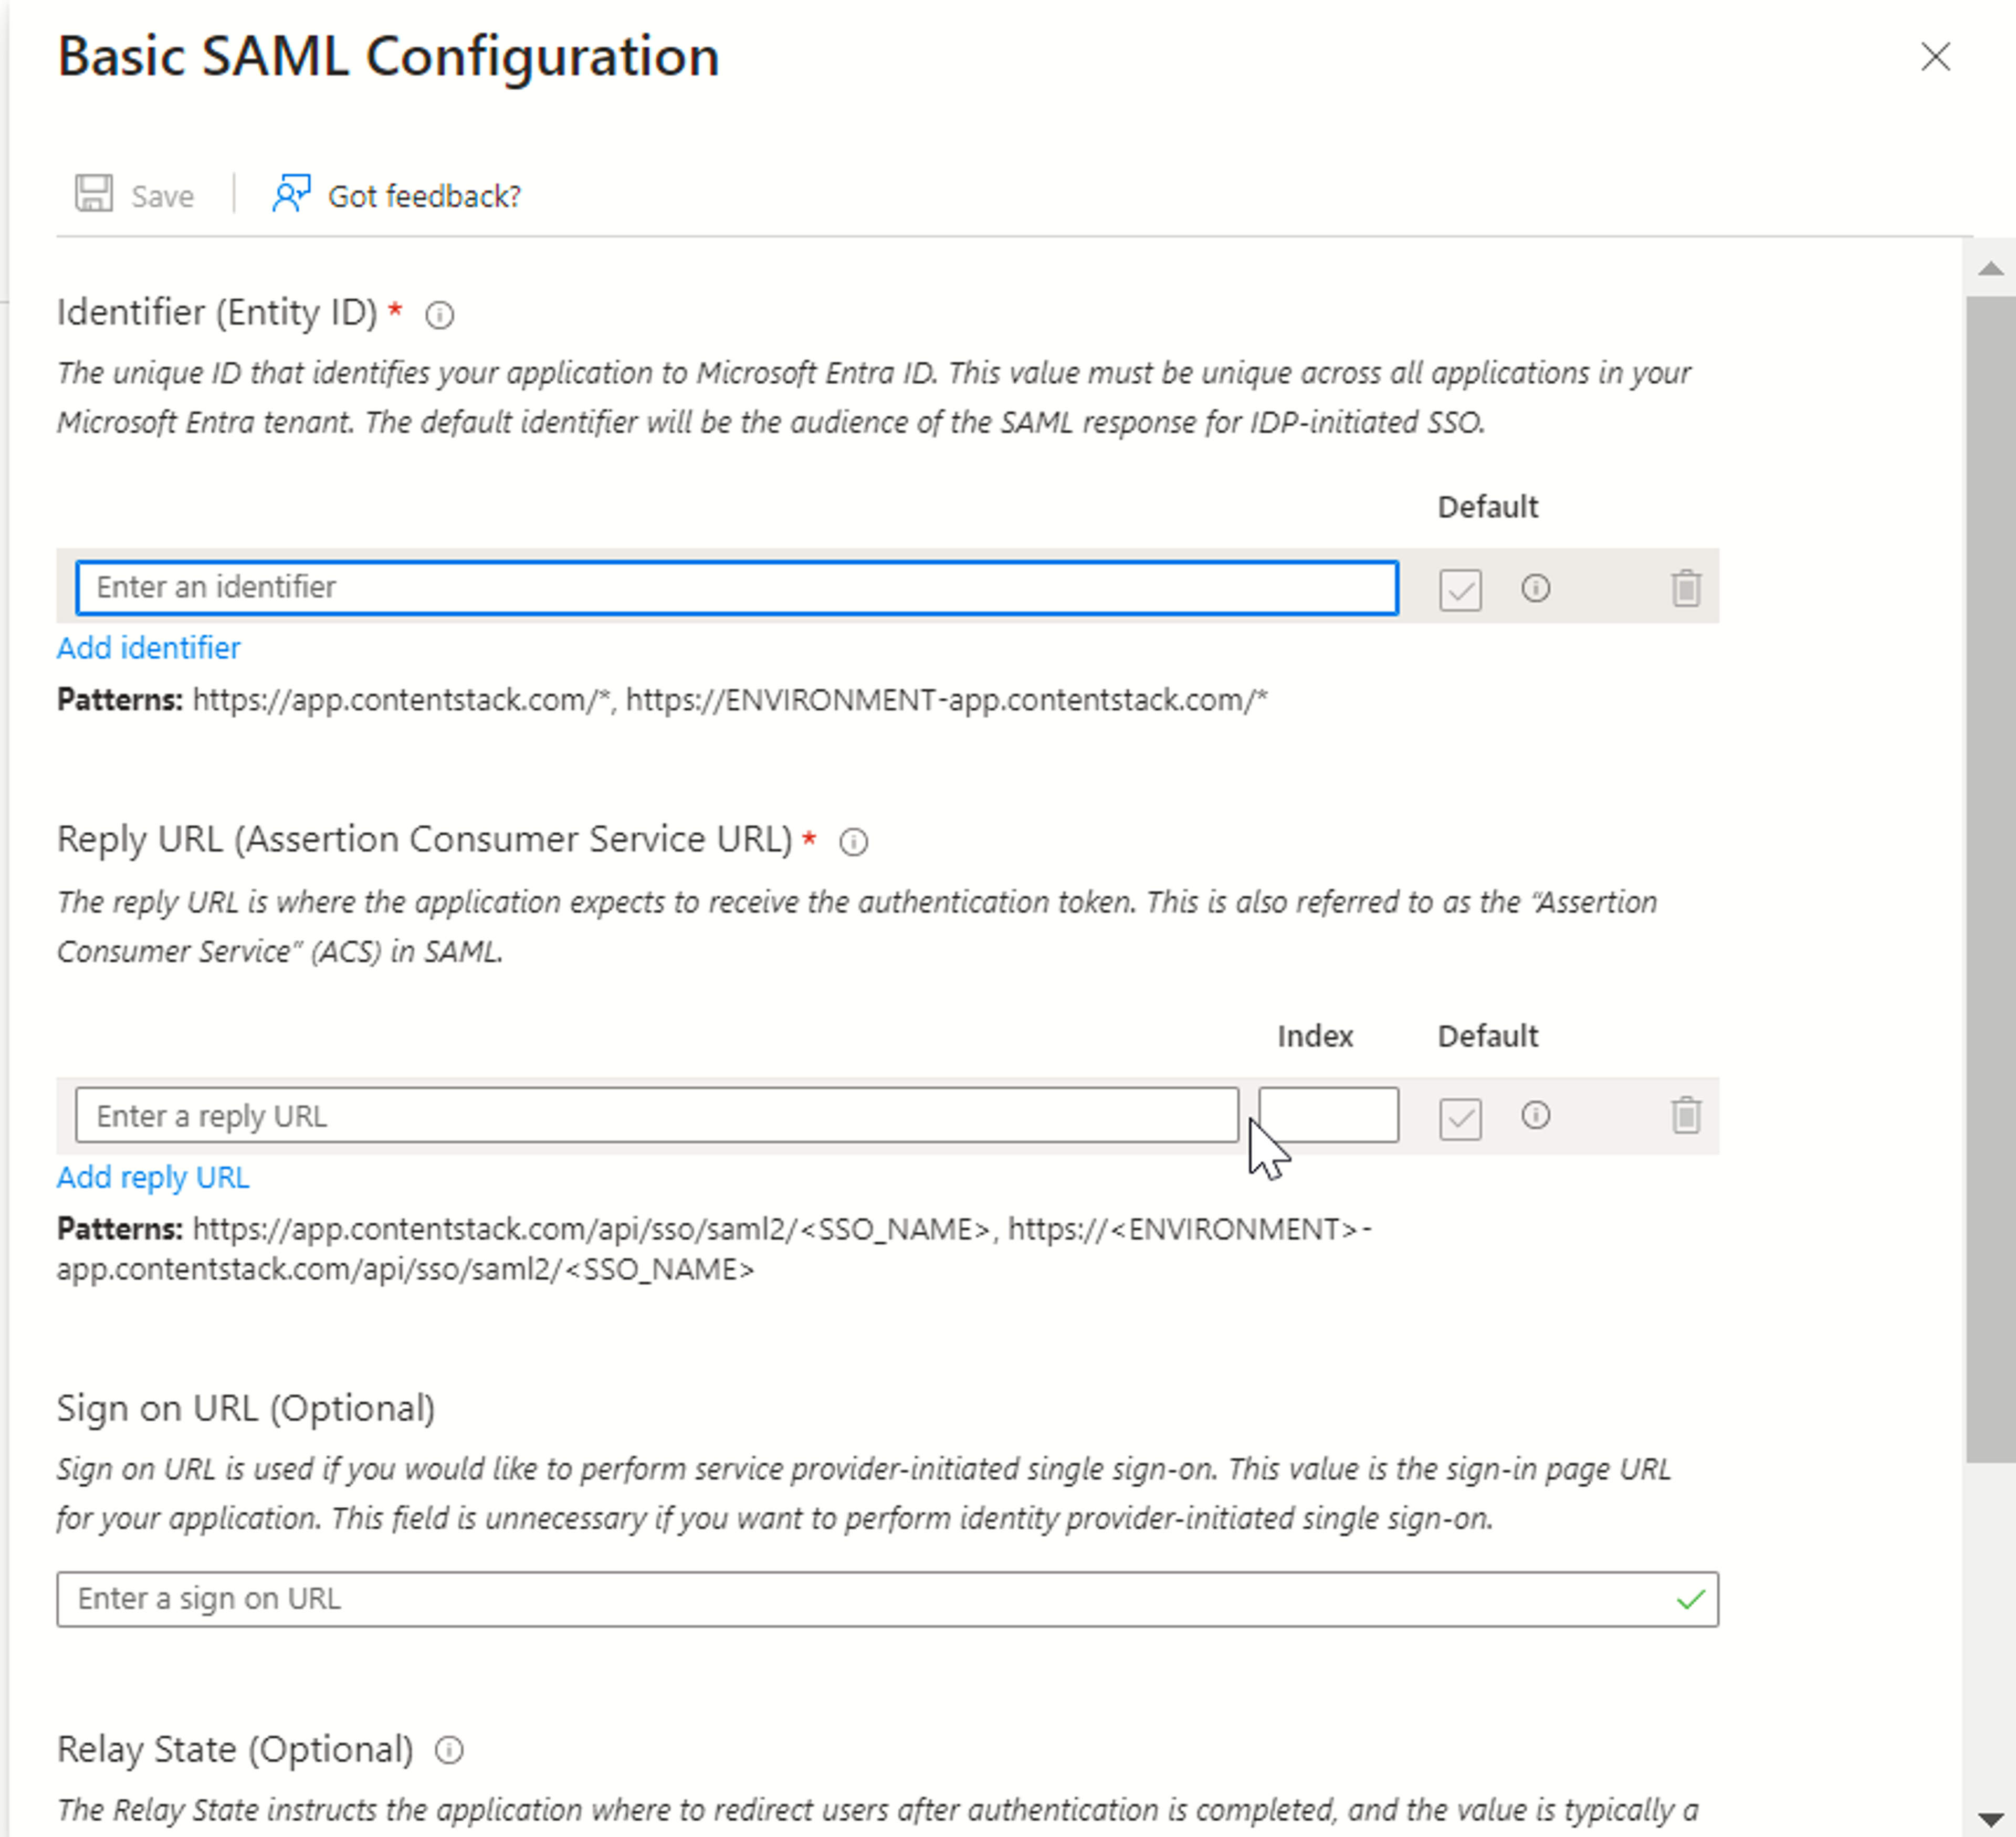Click the feedback person icon
Screen dimensions: 2016x1837
click(291, 194)
